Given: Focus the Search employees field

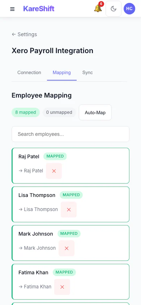Looking at the screenshot, I should 70,134.
